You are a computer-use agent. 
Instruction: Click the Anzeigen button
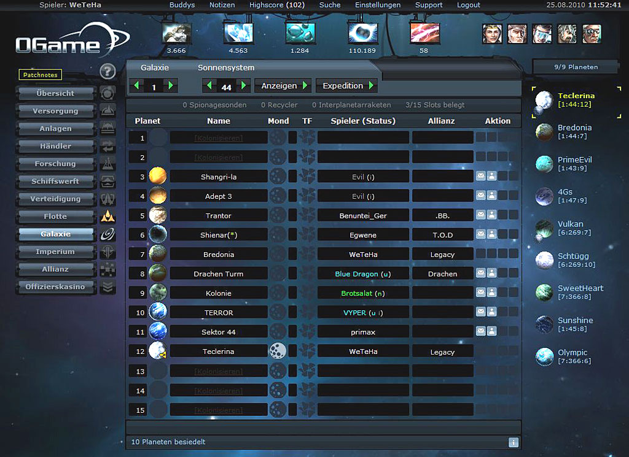point(283,86)
